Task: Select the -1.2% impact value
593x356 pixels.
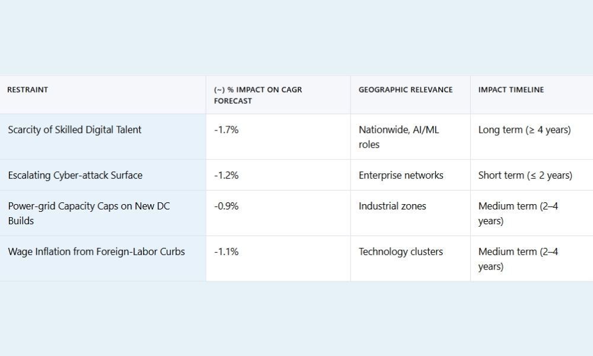Action: tap(227, 175)
